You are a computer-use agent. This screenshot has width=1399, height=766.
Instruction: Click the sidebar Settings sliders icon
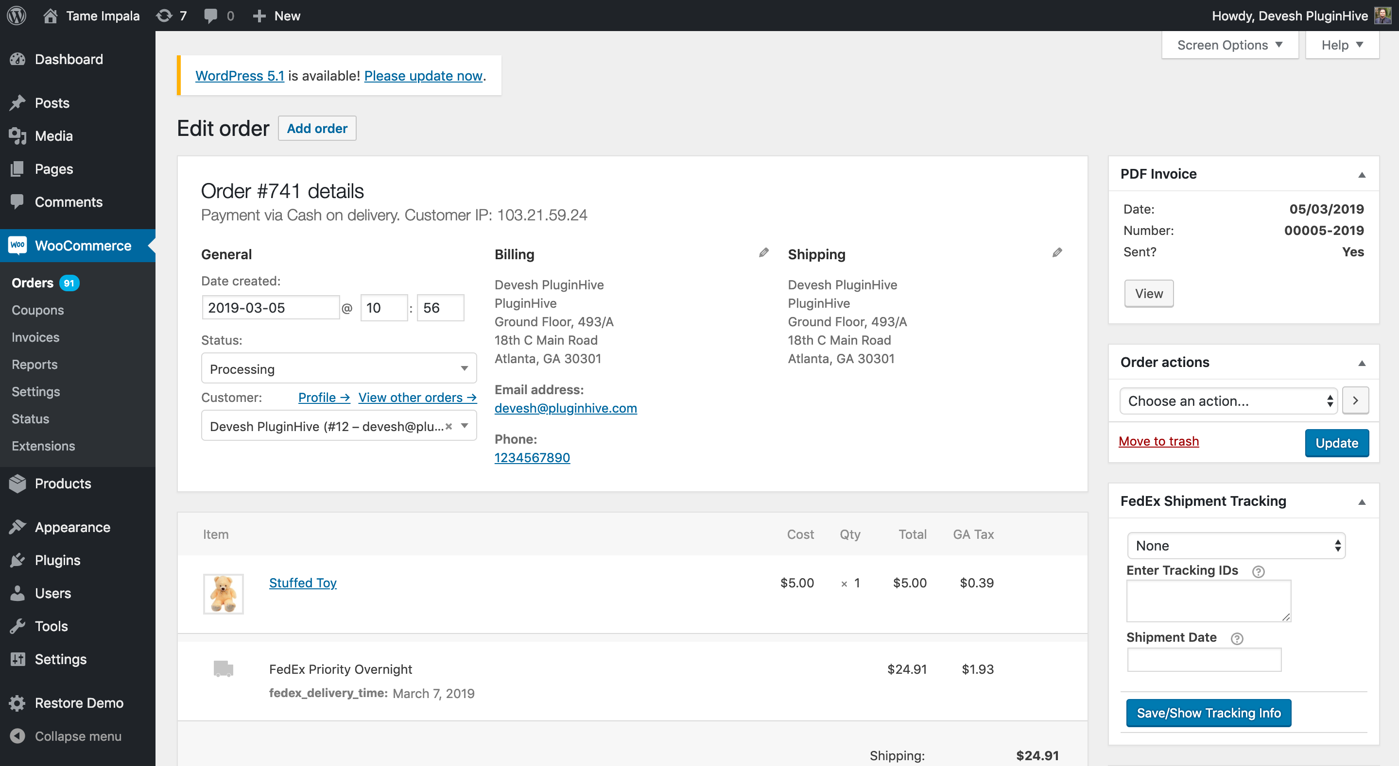(x=17, y=659)
